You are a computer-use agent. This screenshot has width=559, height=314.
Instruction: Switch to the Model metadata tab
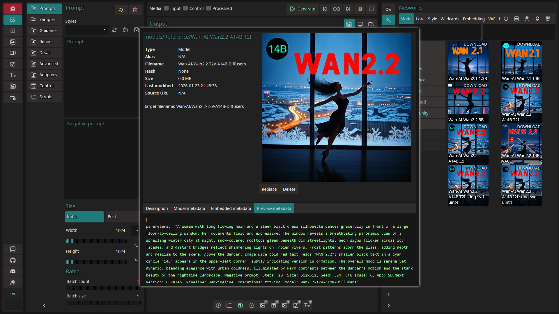189,208
